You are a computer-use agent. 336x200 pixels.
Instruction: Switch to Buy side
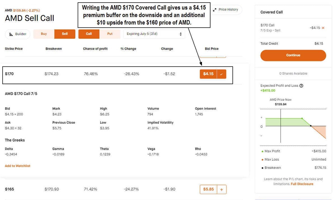click(x=44, y=34)
